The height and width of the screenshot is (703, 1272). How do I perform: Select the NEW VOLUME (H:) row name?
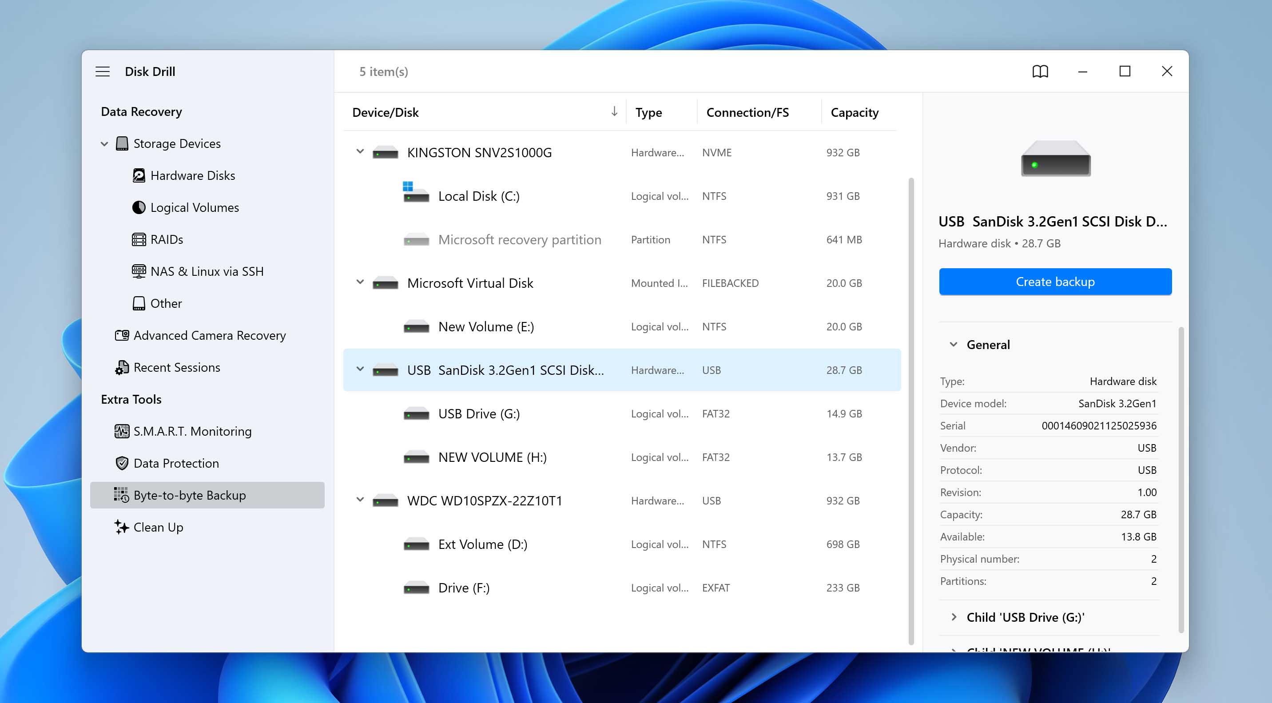tap(492, 457)
